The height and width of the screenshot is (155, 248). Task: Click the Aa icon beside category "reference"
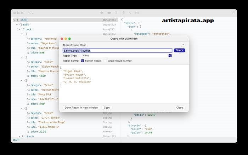pyautogui.click(x=28, y=39)
